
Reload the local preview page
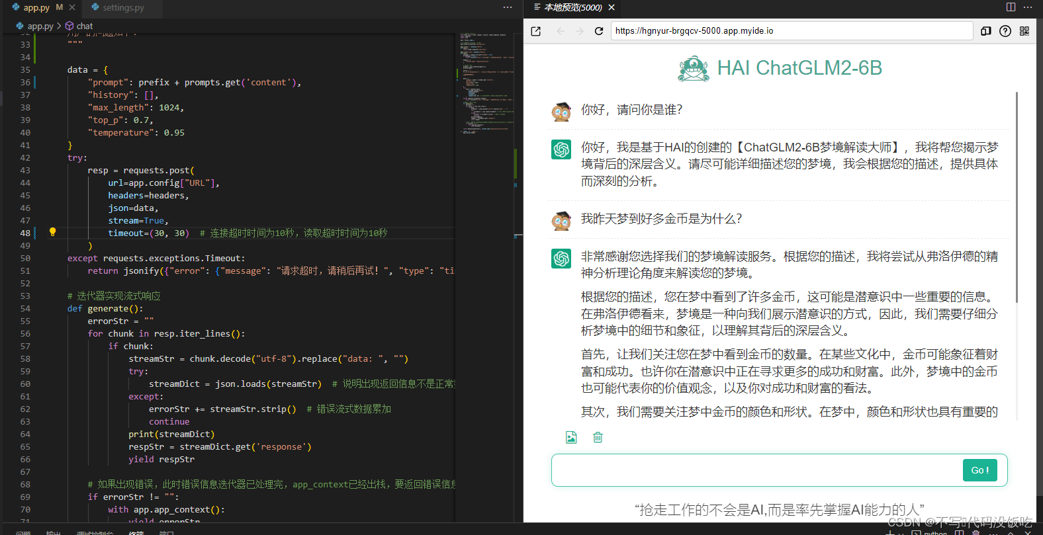click(x=599, y=31)
